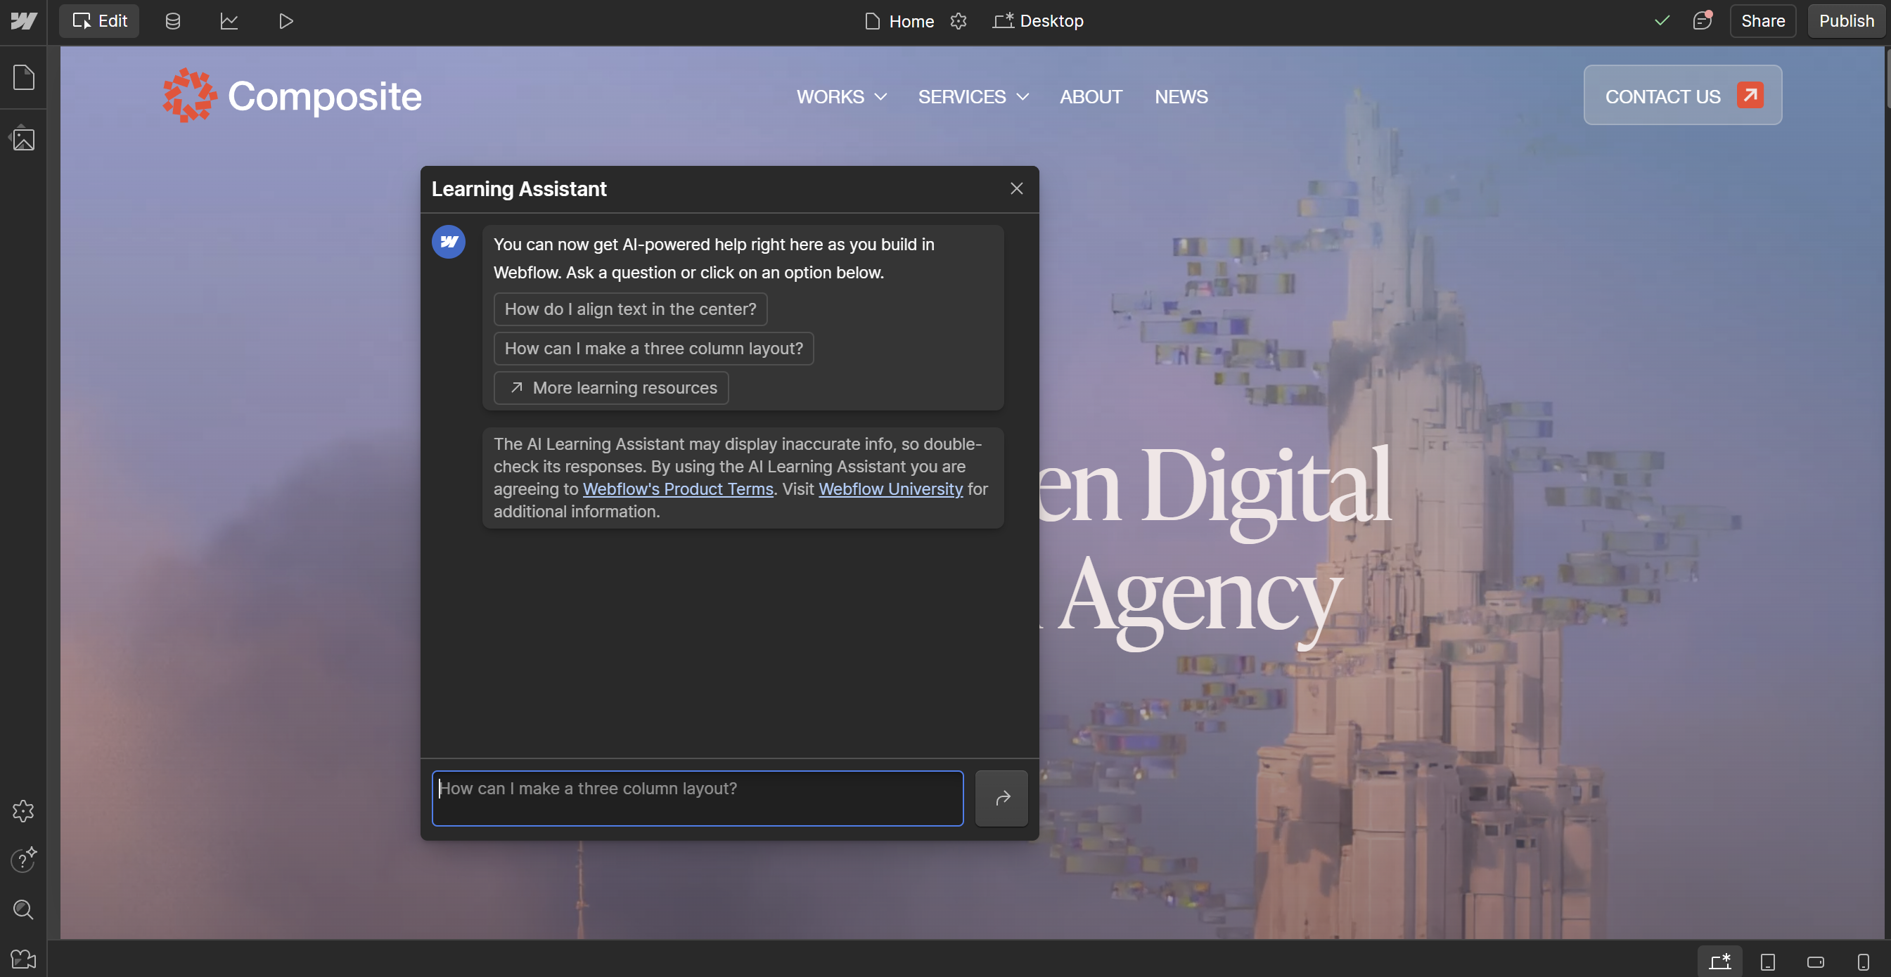Focus the Learning Assistant question input
The width and height of the screenshot is (1891, 977).
tap(698, 798)
